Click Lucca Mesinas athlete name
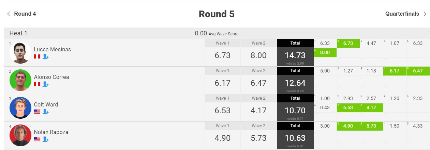Image resolution: width=430 pixels, height=150 pixels. pos(53,49)
